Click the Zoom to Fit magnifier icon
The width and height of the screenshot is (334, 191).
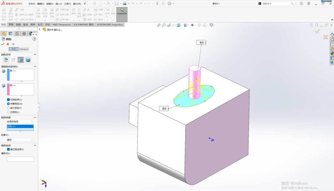point(159,25)
